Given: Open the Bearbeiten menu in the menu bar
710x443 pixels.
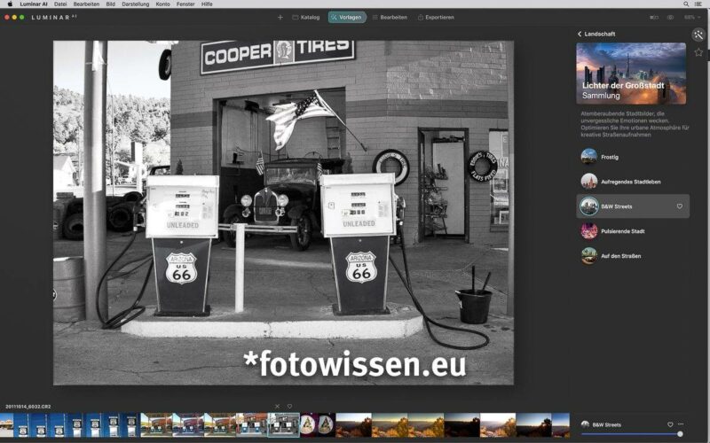Looking at the screenshot, I should coord(86,4).
